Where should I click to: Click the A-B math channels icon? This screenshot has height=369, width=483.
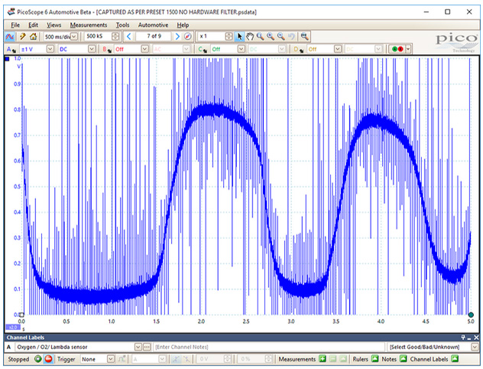coord(397,49)
